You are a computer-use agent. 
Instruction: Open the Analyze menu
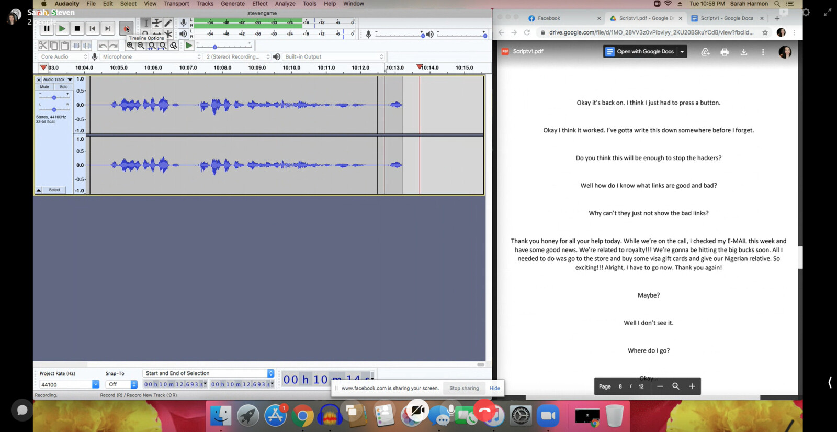pos(285,4)
